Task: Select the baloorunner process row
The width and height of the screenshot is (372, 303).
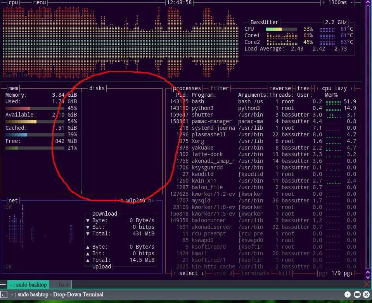Action: click(263, 221)
